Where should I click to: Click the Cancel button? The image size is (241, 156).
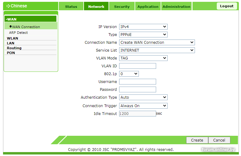pyautogui.click(x=219, y=140)
